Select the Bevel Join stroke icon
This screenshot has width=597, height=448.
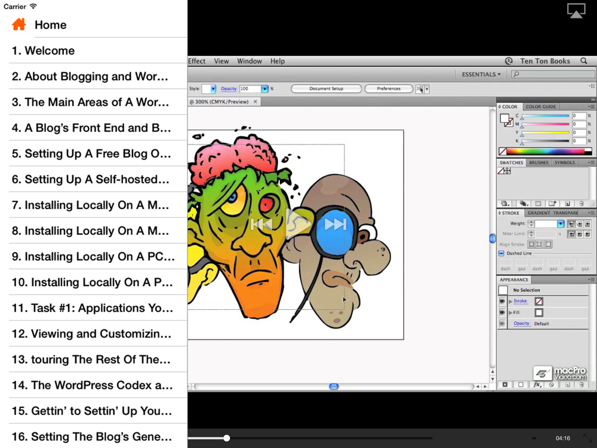(587, 234)
